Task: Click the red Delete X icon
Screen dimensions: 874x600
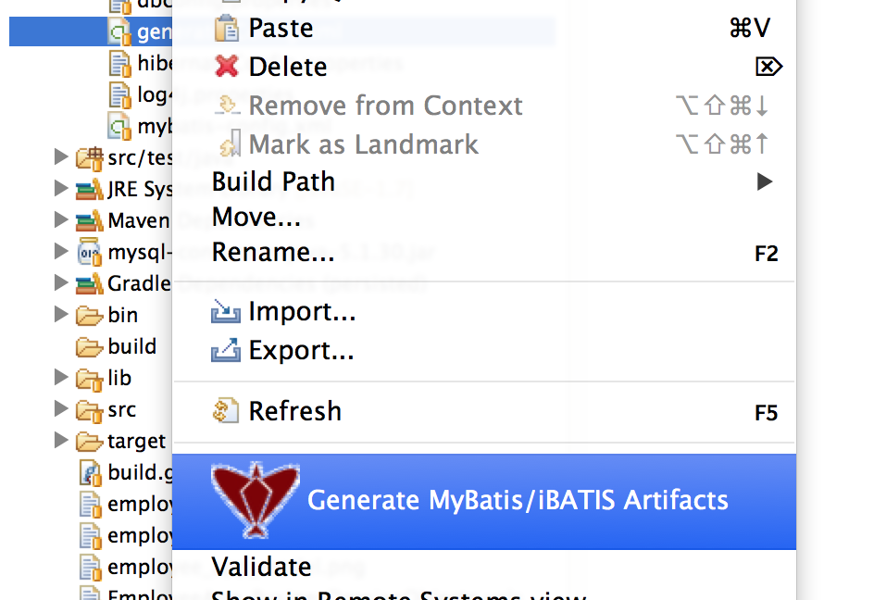Action: (x=227, y=67)
